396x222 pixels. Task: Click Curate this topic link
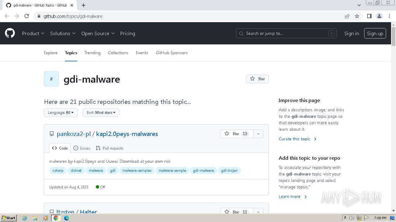point(297,139)
